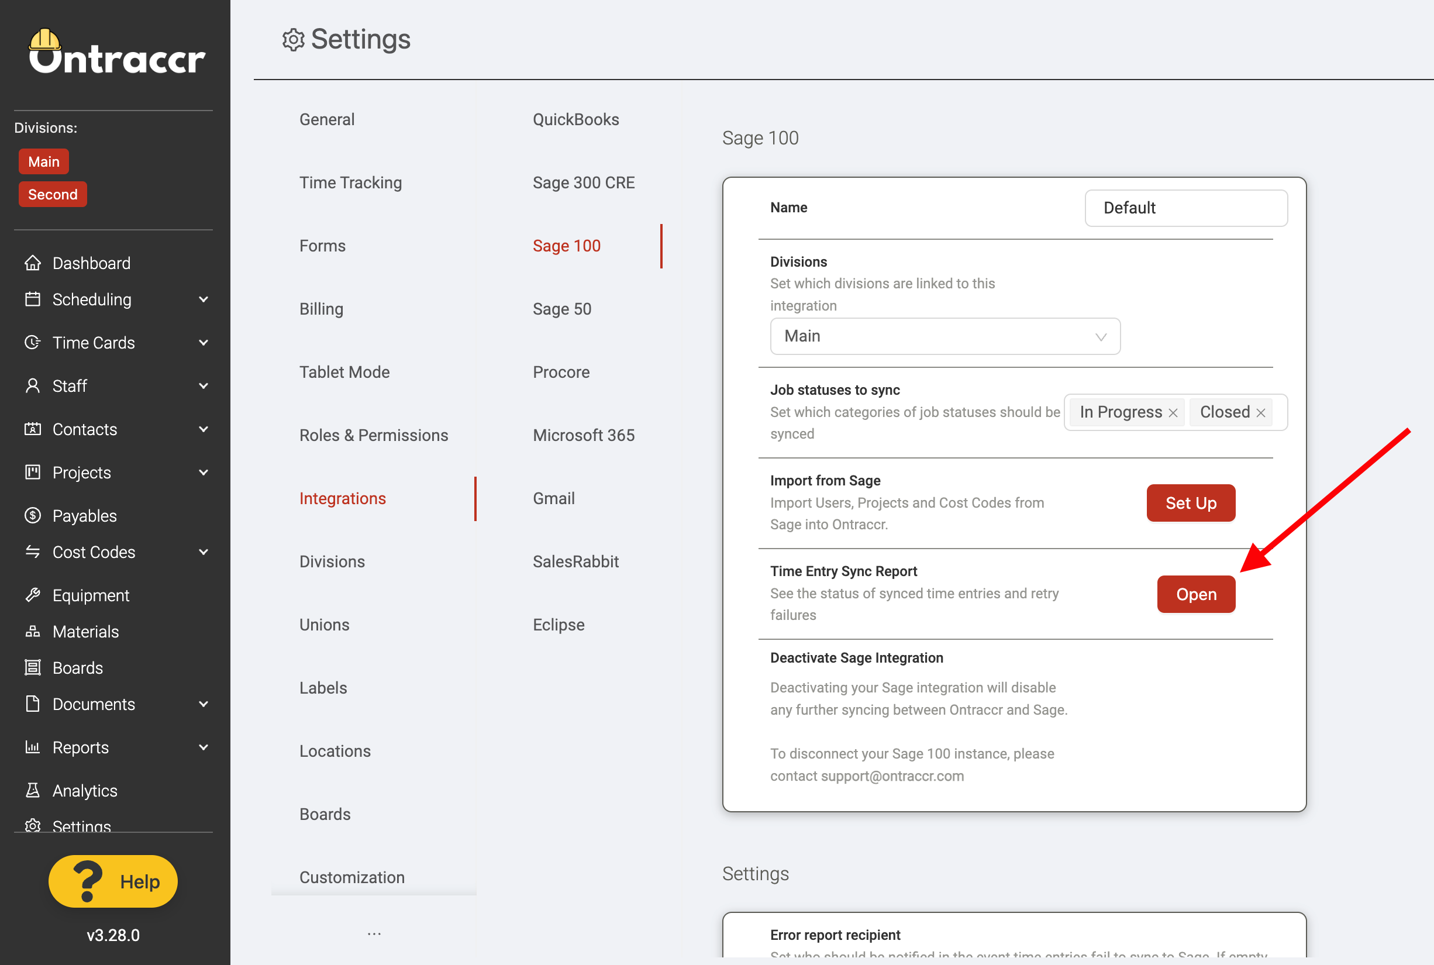Image resolution: width=1434 pixels, height=965 pixels.
Task: Click the Documents file icon
Action: [33, 704]
